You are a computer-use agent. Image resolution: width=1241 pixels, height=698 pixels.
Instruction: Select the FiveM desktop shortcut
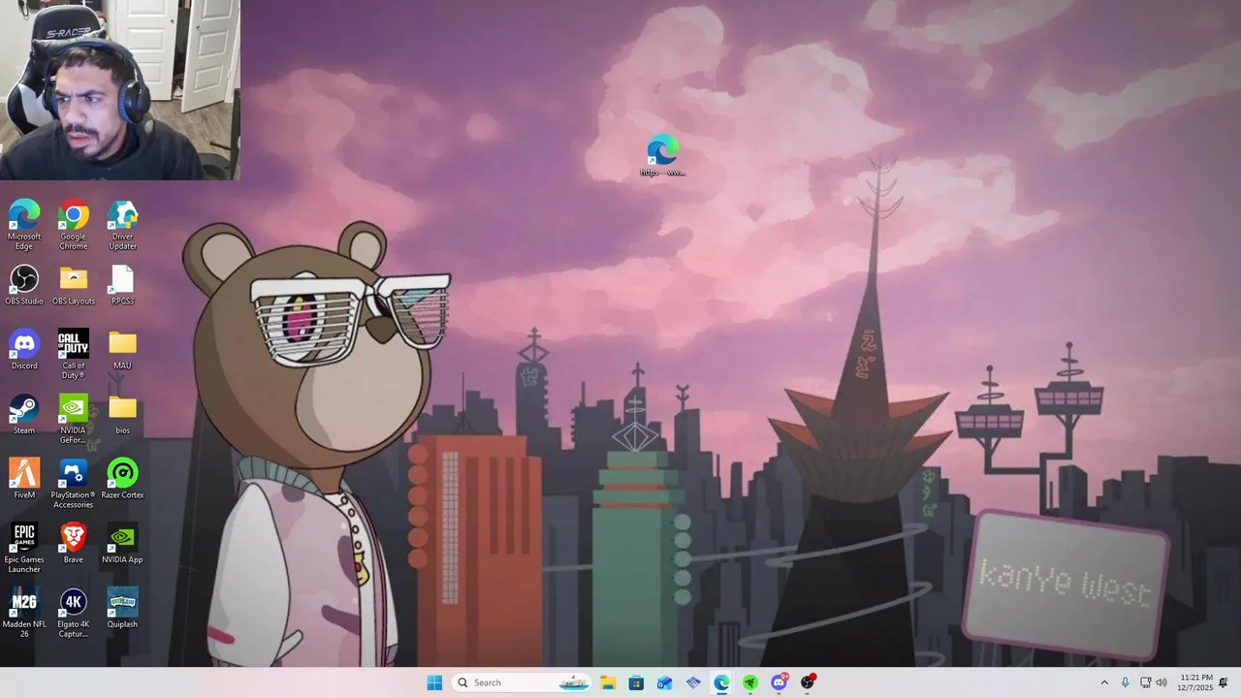tap(24, 478)
